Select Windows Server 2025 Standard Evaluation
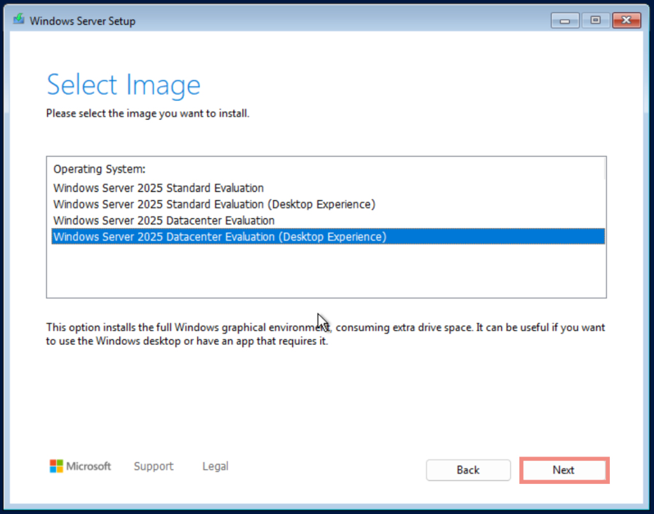The height and width of the screenshot is (514, 654). coord(157,188)
